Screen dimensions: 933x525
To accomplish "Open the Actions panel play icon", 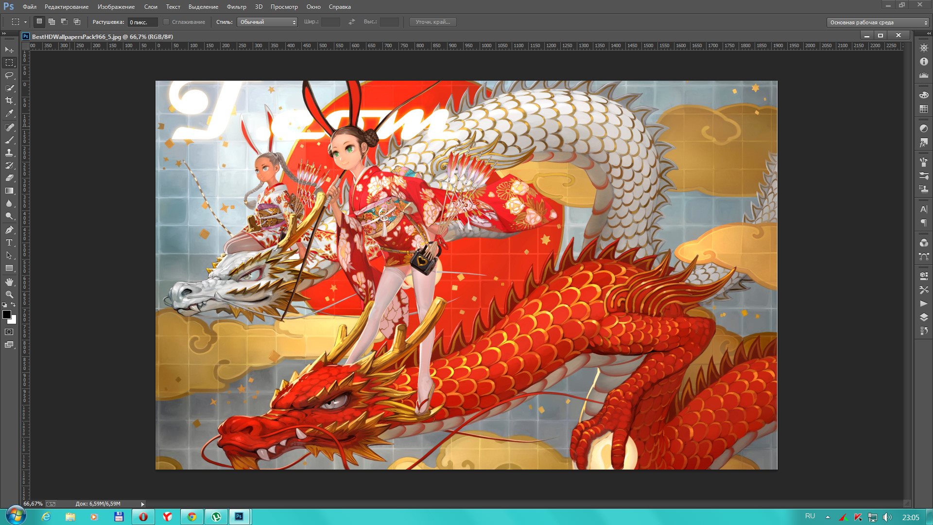I will click(924, 303).
